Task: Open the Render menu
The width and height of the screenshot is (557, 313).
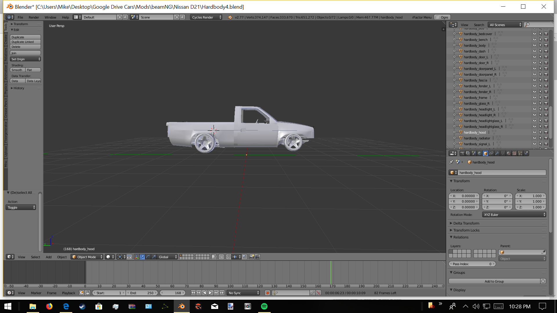Action: tap(34, 17)
